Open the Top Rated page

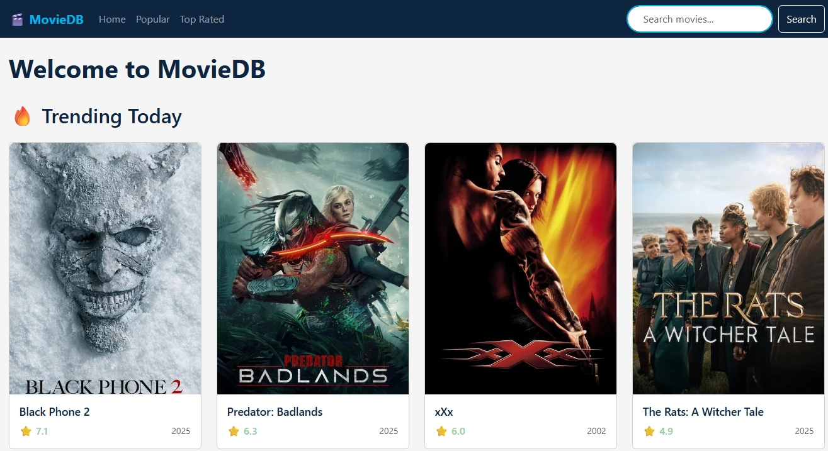click(201, 19)
